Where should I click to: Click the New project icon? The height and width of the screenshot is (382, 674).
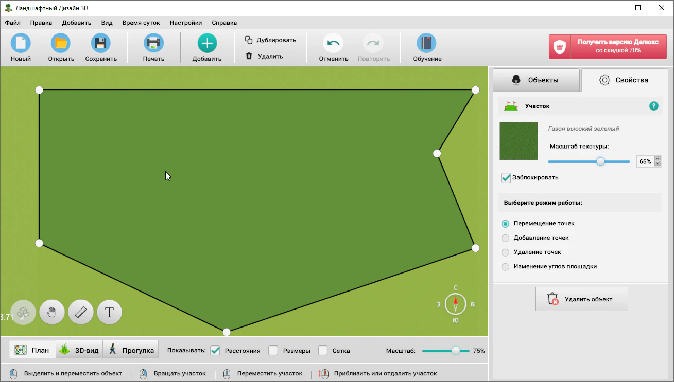click(x=21, y=44)
